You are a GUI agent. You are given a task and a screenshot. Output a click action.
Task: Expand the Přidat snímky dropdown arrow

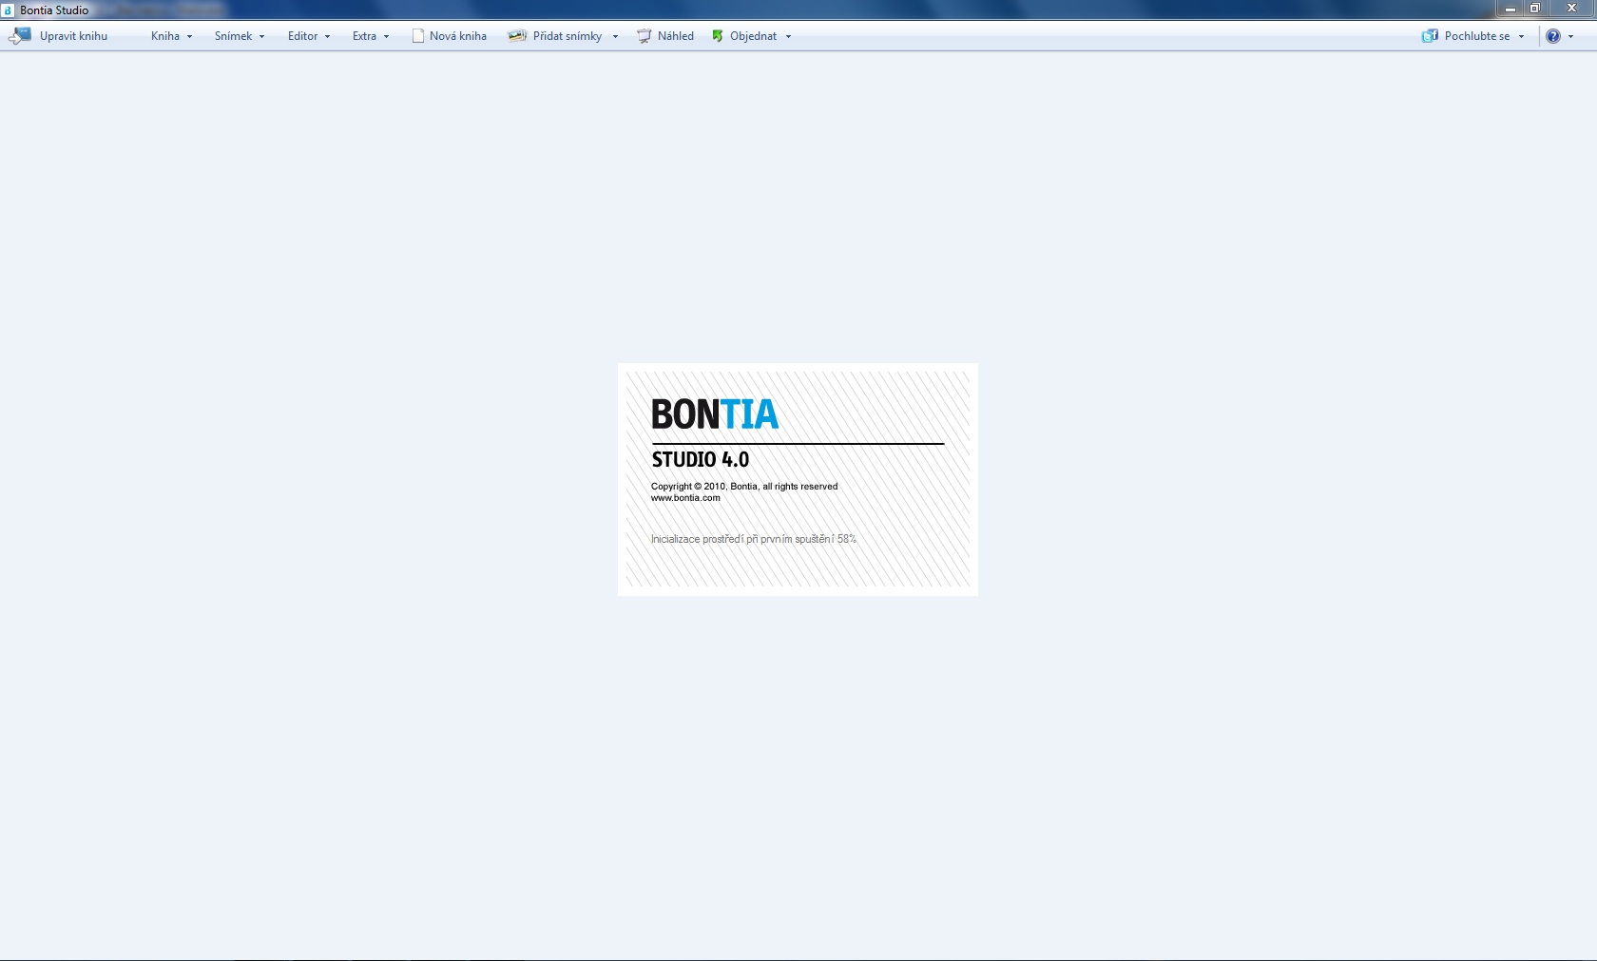coord(616,37)
